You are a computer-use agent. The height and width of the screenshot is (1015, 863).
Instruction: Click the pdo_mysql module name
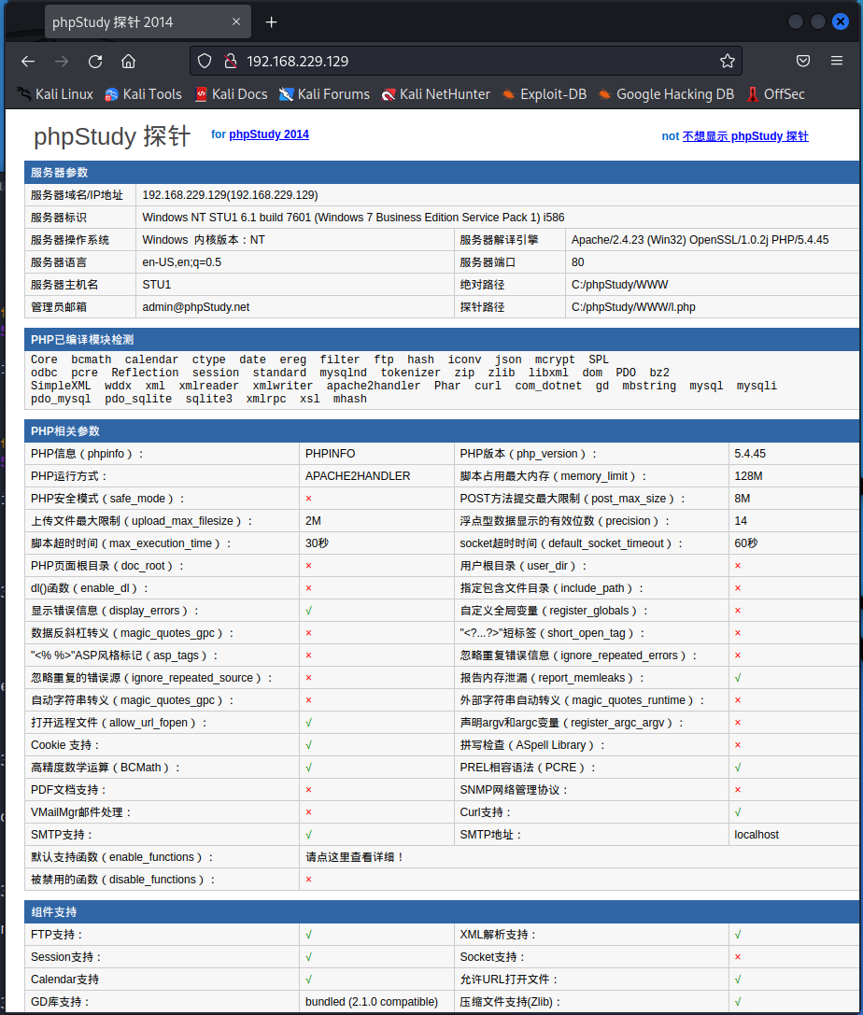point(61,399)
